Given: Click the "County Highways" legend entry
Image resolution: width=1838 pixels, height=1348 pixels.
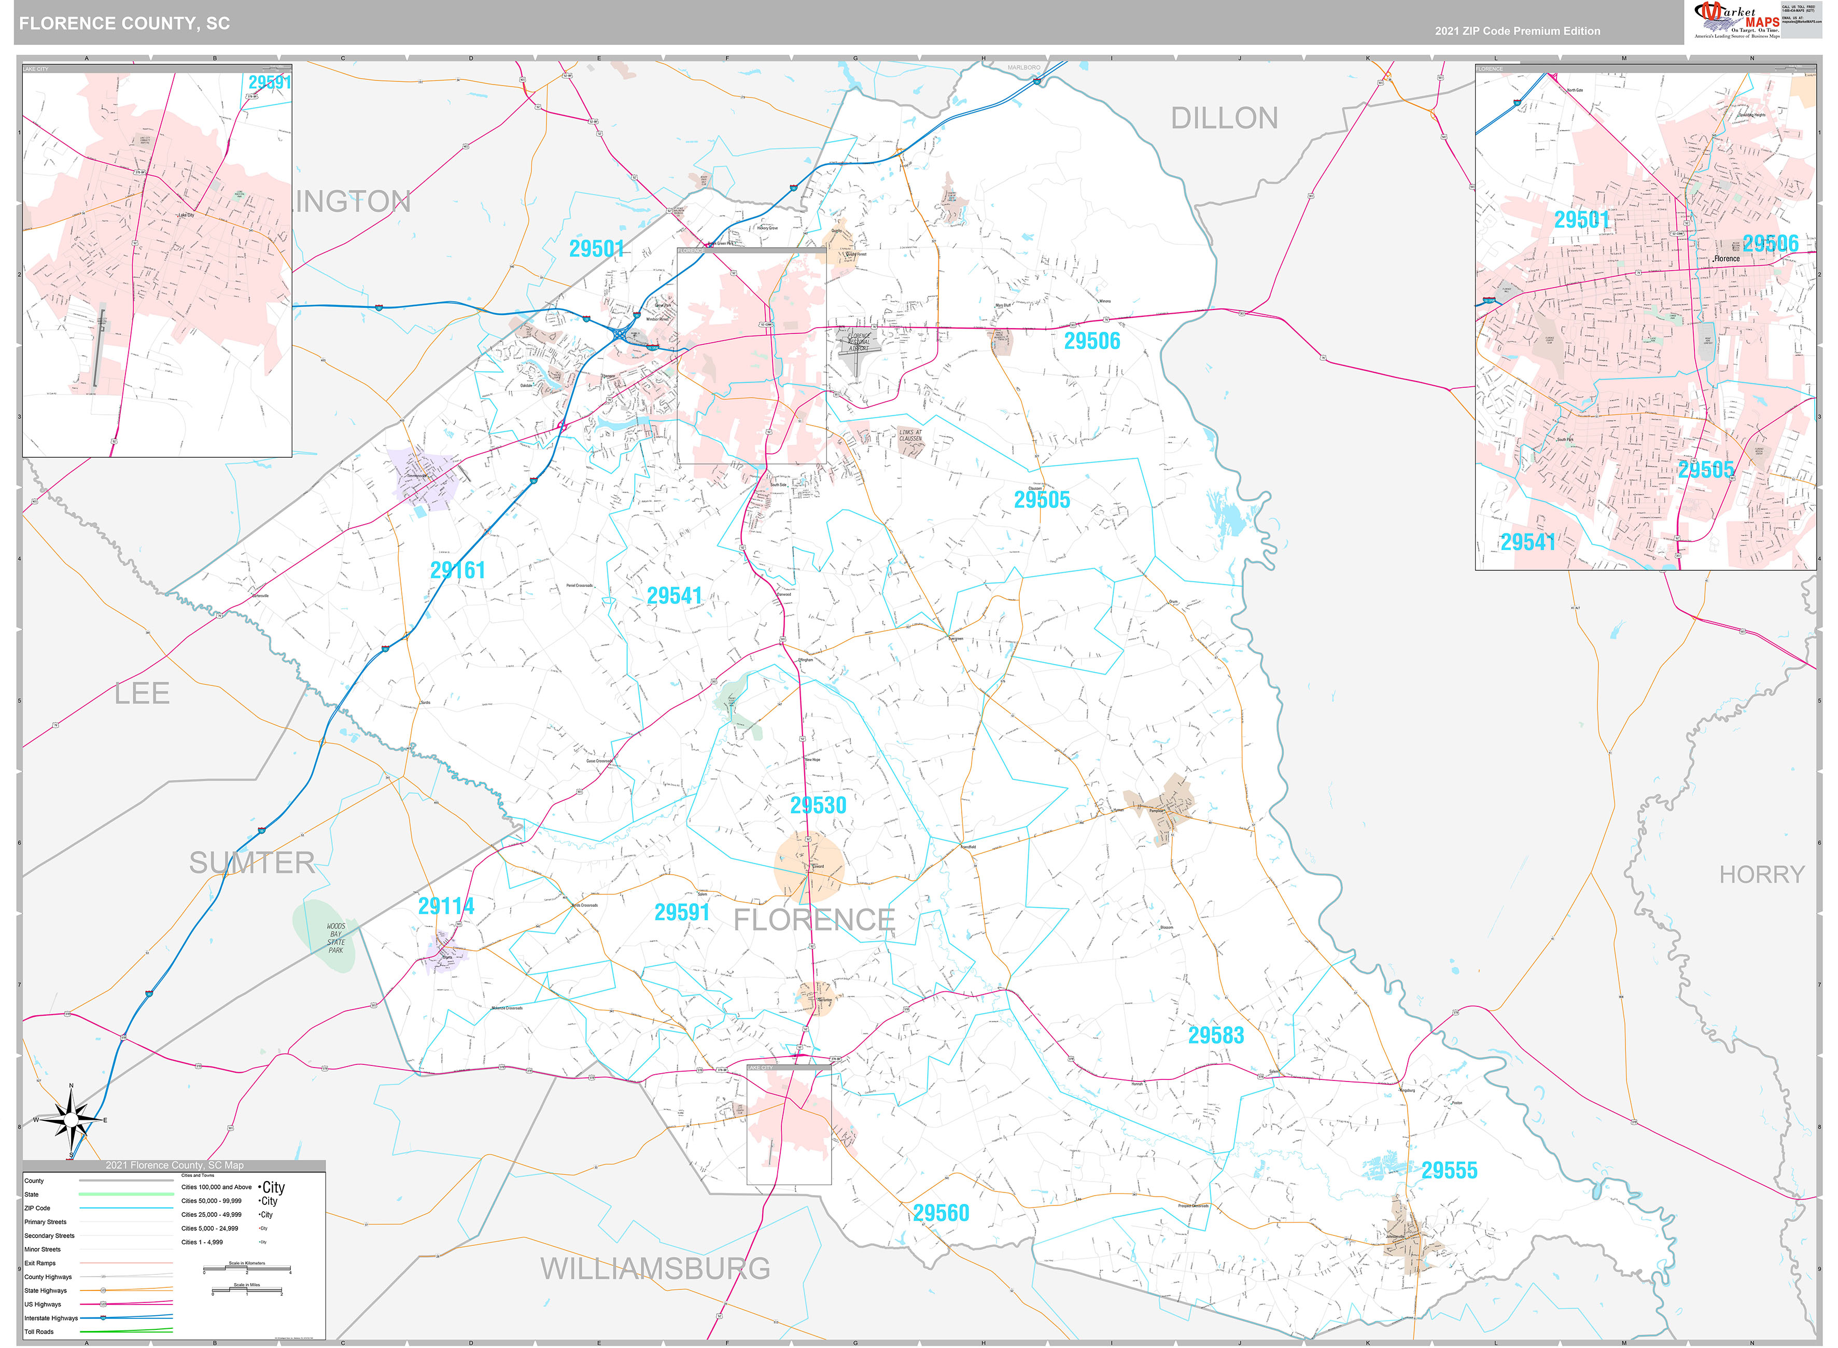Looking at the screenshot, I should 48,1277.
